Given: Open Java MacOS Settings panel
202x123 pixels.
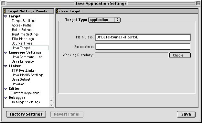Looking at the screenshot, I should point(27,75).
